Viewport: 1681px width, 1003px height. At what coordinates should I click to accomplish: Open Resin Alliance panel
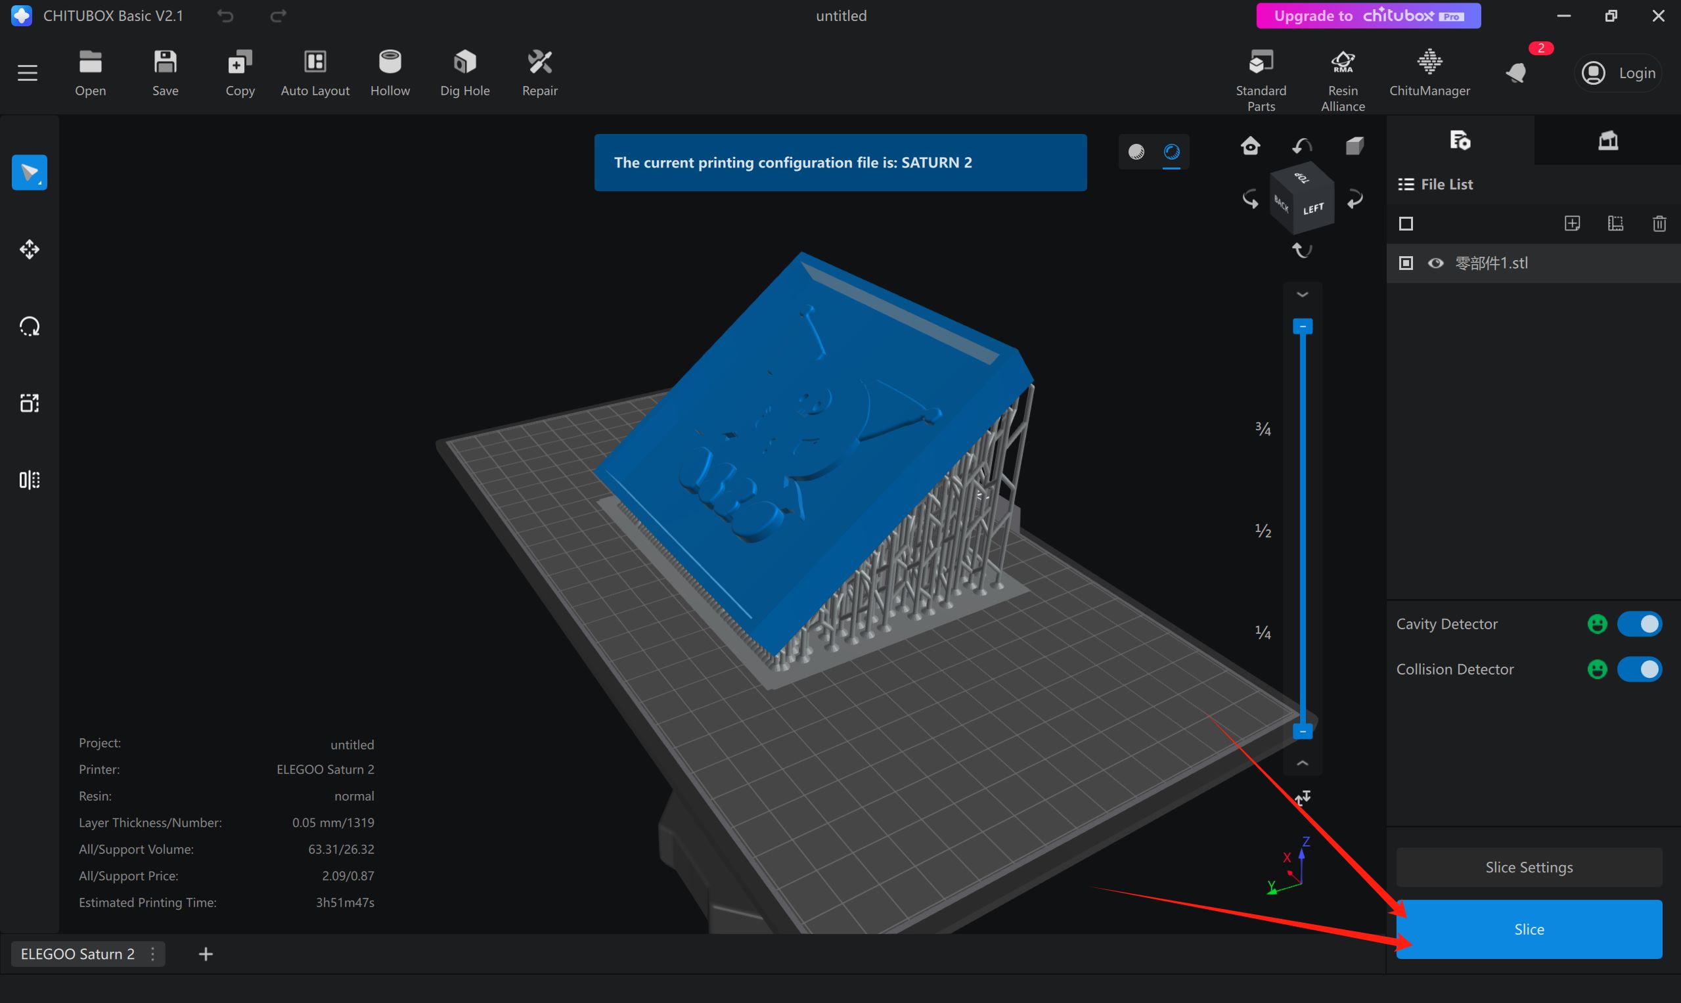click(x=1343, y=79)
